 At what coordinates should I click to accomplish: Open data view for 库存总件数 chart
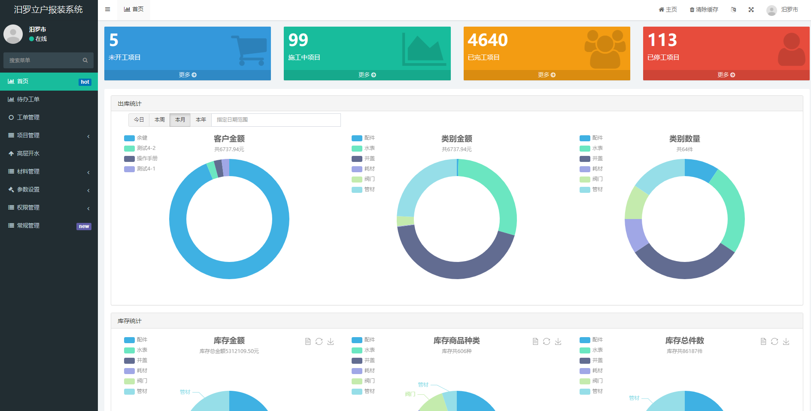pos(763,341)
